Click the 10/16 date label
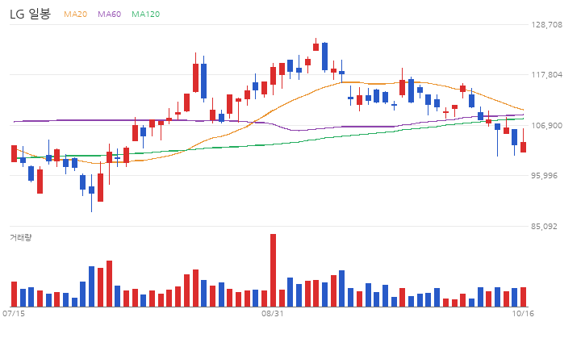This screenshot has height=355, width=581. pyautogui.click(x=523, y=314)
